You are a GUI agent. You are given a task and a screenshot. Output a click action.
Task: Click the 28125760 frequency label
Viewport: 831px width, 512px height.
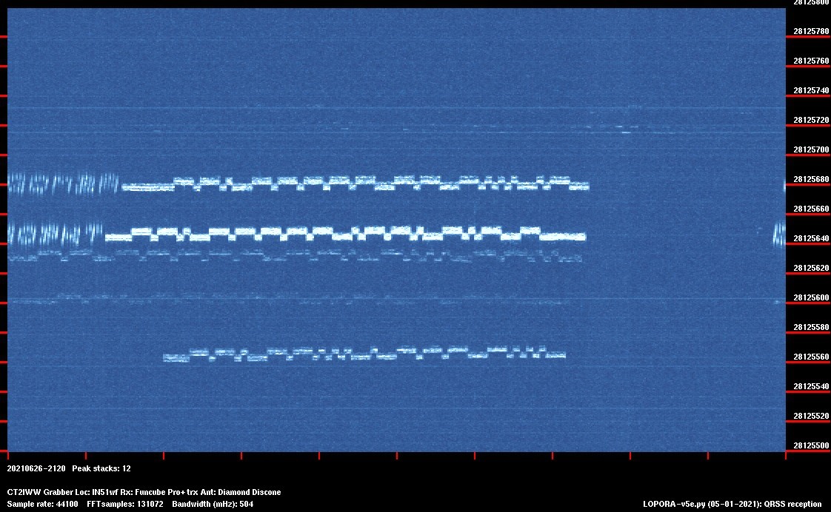click(811, 61)
